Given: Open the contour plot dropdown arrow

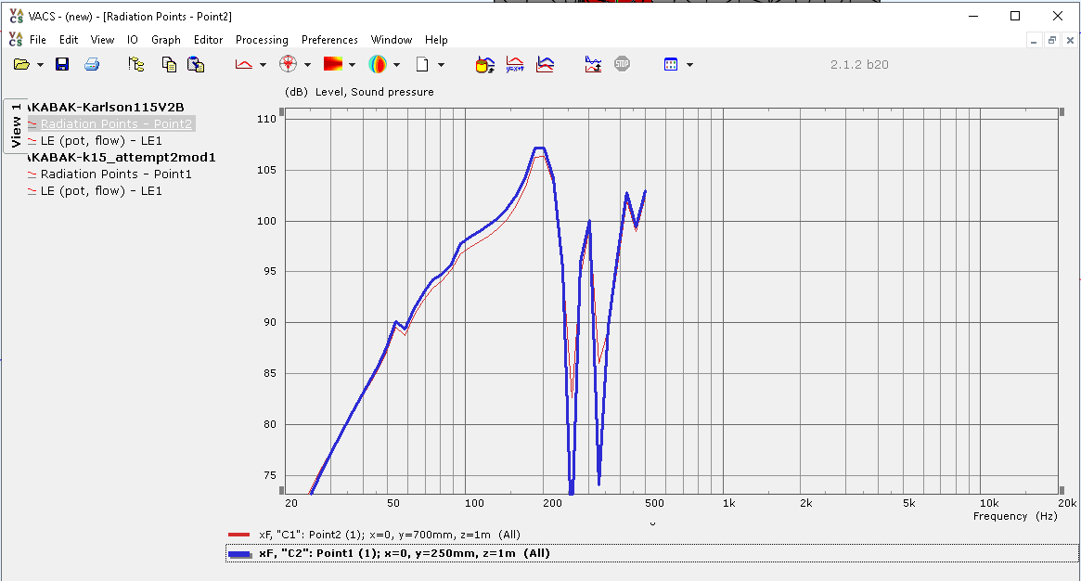Looking at the screenshot, I should click(x=352, y=65).
